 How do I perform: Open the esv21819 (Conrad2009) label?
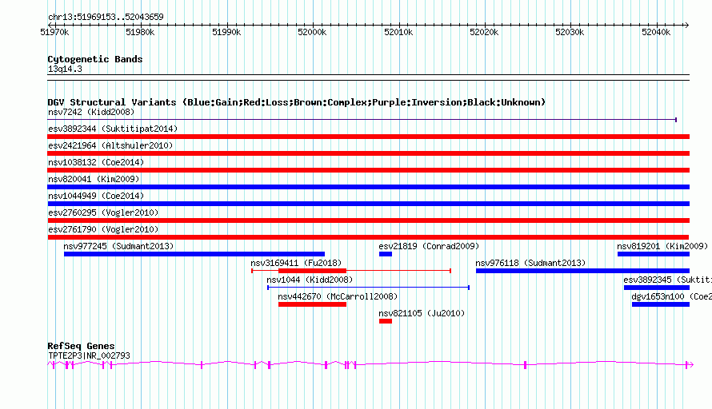pyautogui.click(x=429, y=246)
